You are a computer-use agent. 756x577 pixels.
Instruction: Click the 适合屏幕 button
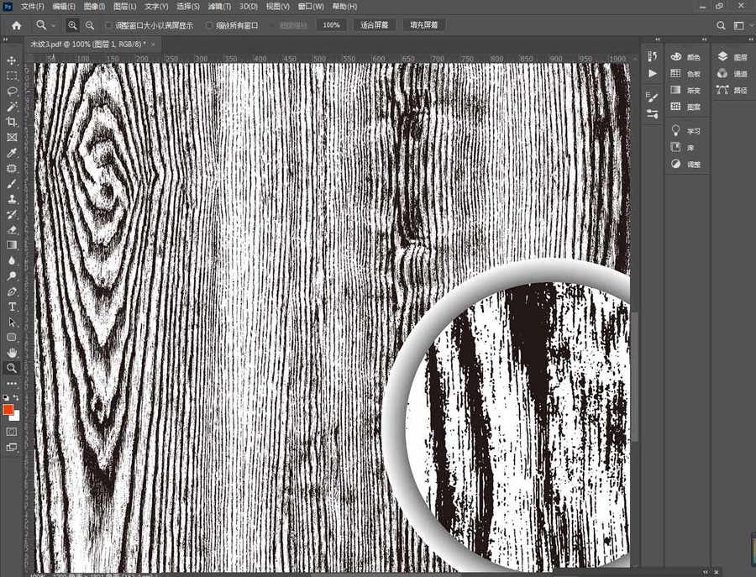(374, 25)
